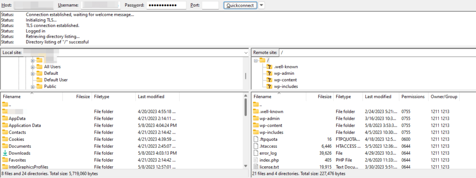Click wp-includes question-mark folder icon in remote tree
The width and height of the screenshot is (476, 178).
tap(269, 86)
